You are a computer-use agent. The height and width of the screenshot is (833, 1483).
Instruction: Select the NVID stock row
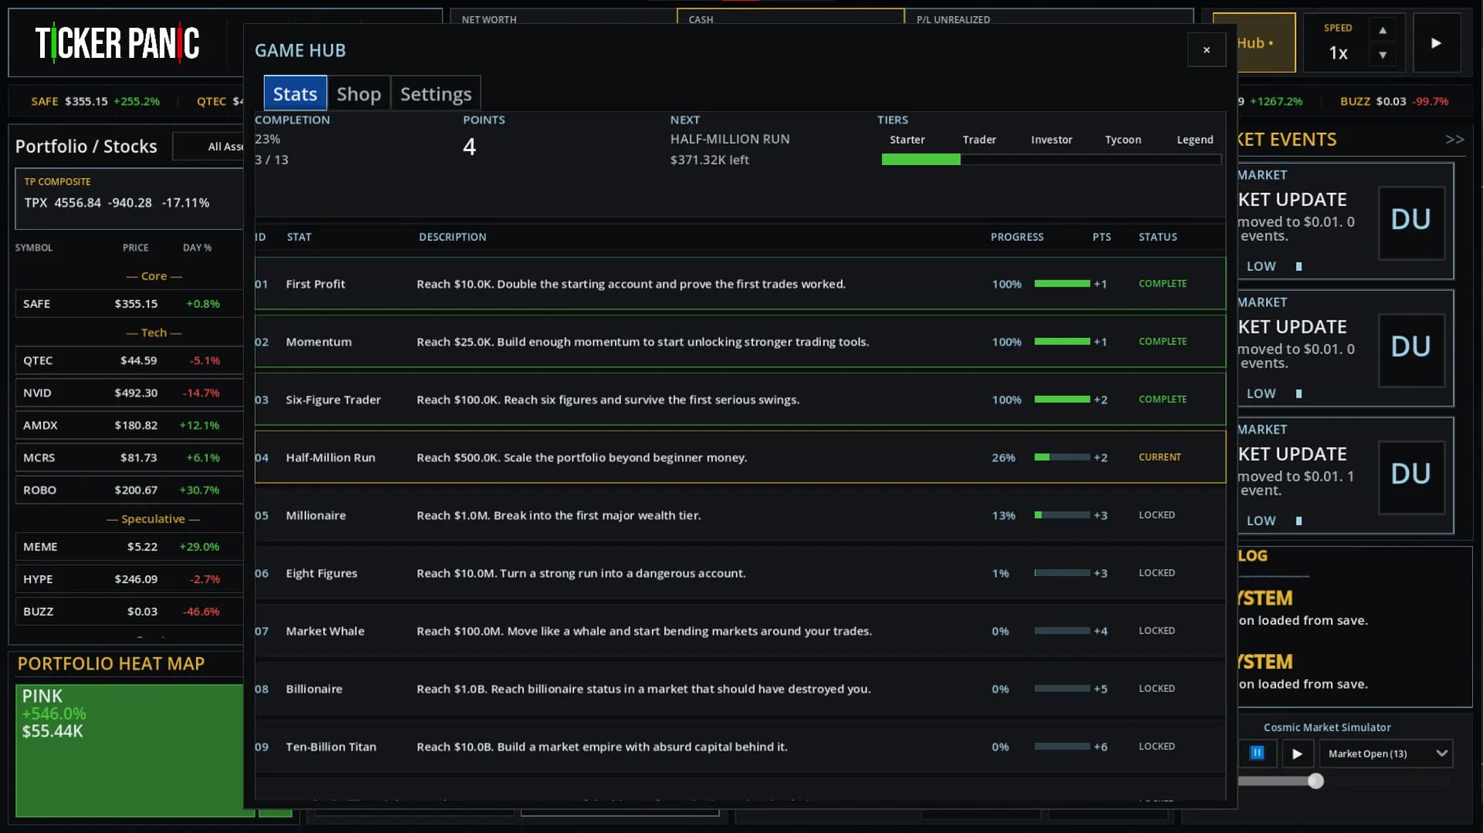click(x=129, y=393)
